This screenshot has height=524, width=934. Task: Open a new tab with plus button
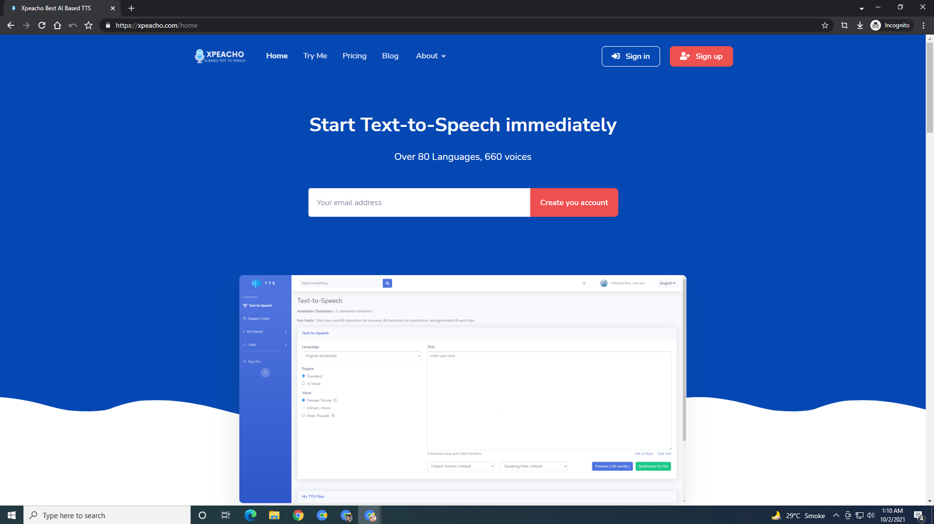coord(131,8)
